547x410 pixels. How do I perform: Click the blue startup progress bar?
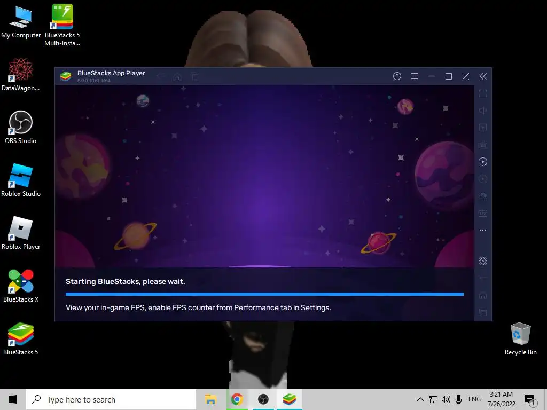point(264,294)
